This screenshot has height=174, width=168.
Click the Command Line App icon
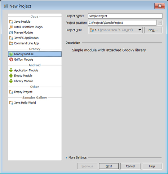(x=11, y=43)
